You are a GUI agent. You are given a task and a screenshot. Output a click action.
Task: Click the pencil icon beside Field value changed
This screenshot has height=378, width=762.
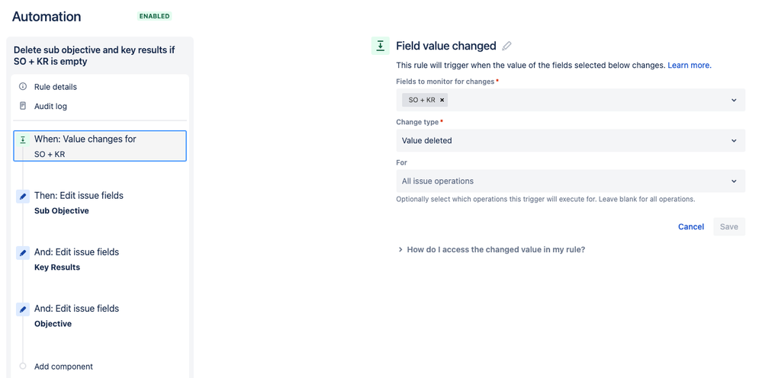point(506,46)
